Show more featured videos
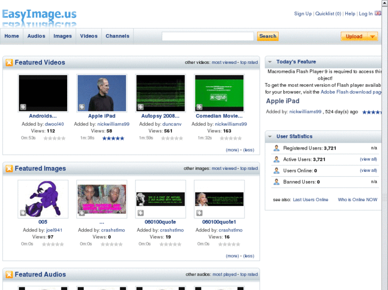This screenshot has height=290, width=388. (232, 150)
